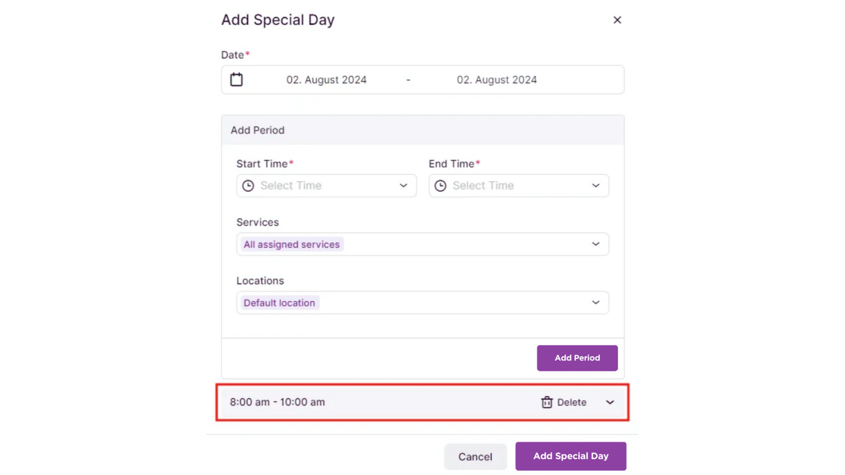Select the start date 02. August 2024
This screenshot has width=845, height=475.
(x=327, y=80)
